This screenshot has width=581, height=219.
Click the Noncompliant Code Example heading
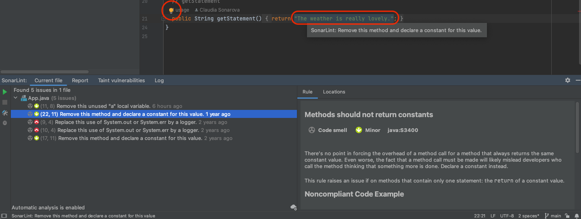click(x=354, y=194)
